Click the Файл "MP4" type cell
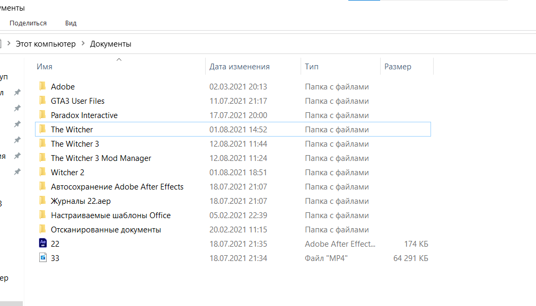536x306 pixels. [326, 258]
